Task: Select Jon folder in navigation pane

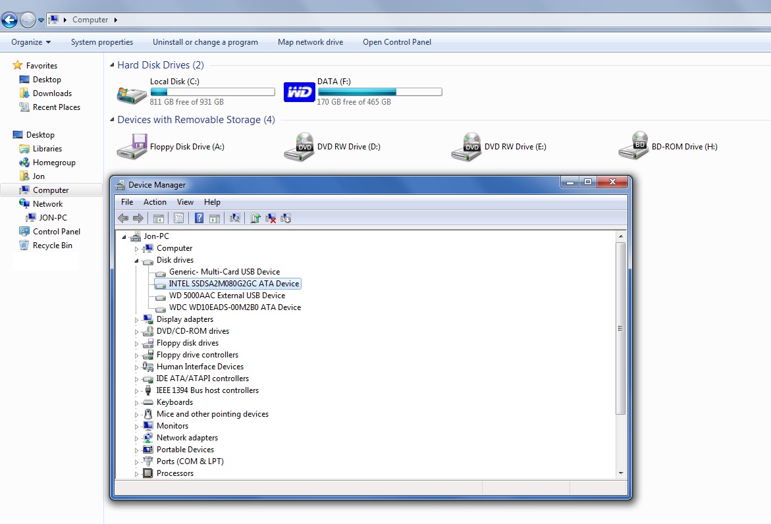Action: 32,176
